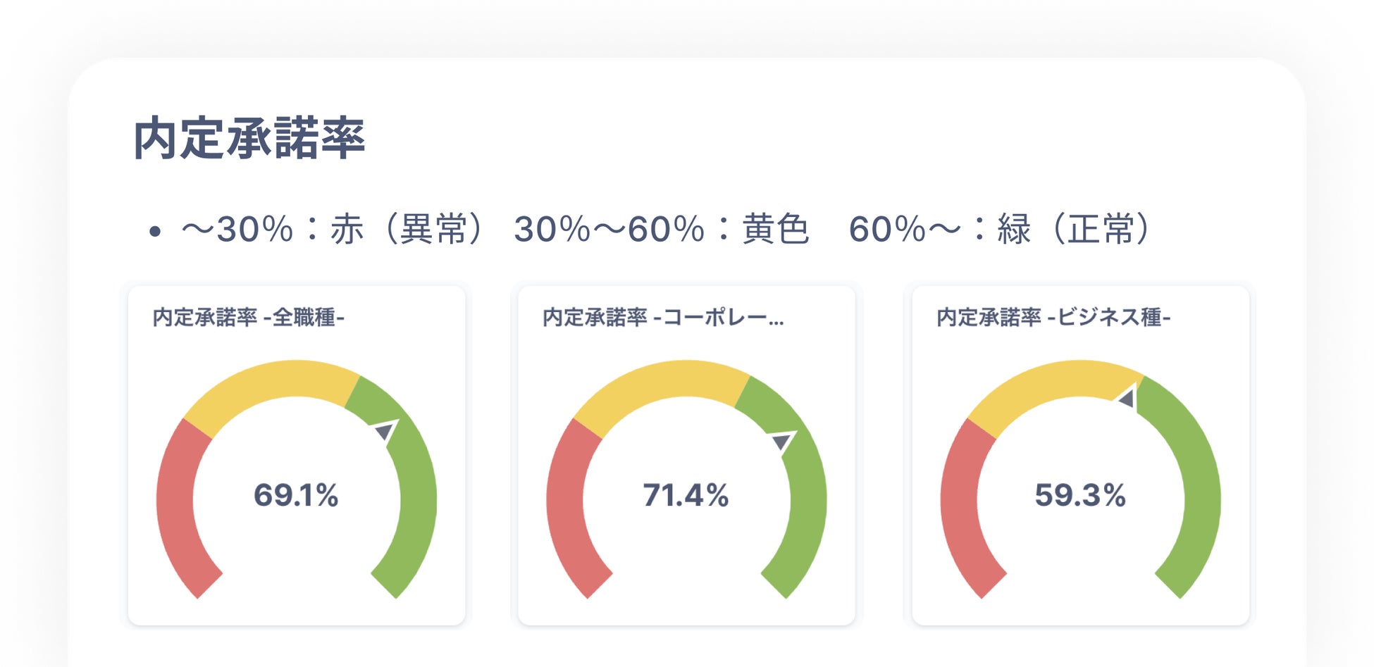This screenshot has height=667, width=1374.
Task: Open the 内定承諾率 -ビジネス種- card title
Action: coord(1053,318)
